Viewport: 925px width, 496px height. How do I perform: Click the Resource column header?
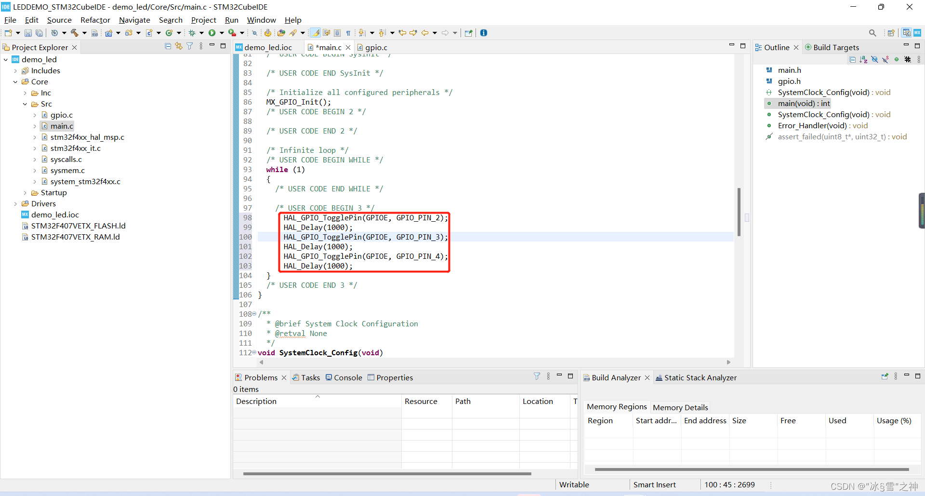coord(427,401)
